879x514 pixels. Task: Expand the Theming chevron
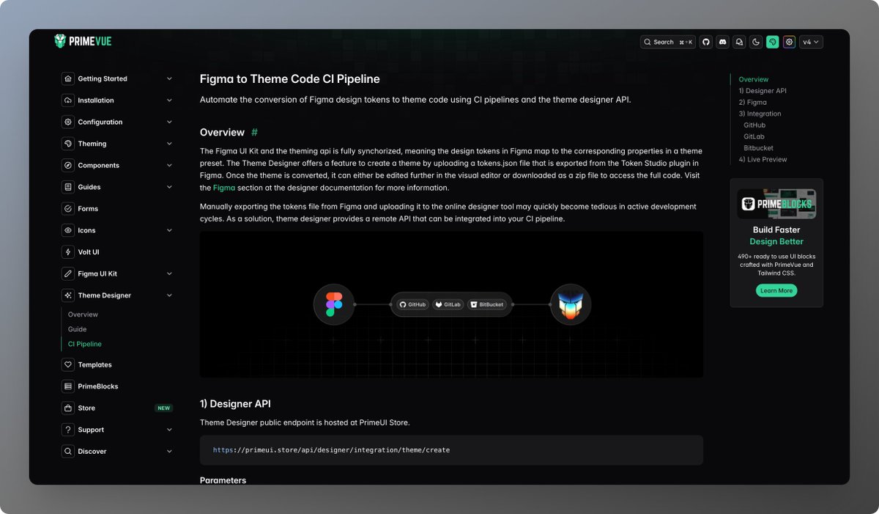point(169,144)
